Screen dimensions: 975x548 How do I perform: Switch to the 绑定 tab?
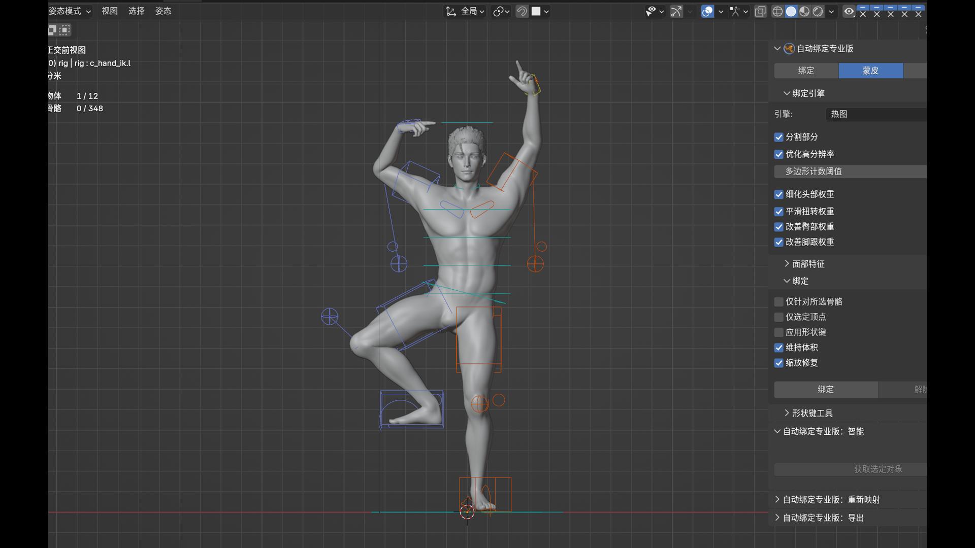click(x=806, y=71)
